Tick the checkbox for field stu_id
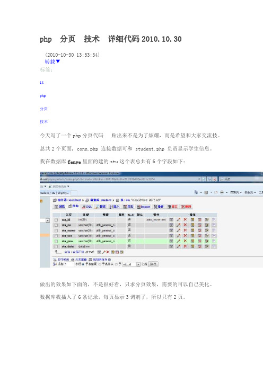This screenshot has width=263, height=372. click(x=57, y=219)
